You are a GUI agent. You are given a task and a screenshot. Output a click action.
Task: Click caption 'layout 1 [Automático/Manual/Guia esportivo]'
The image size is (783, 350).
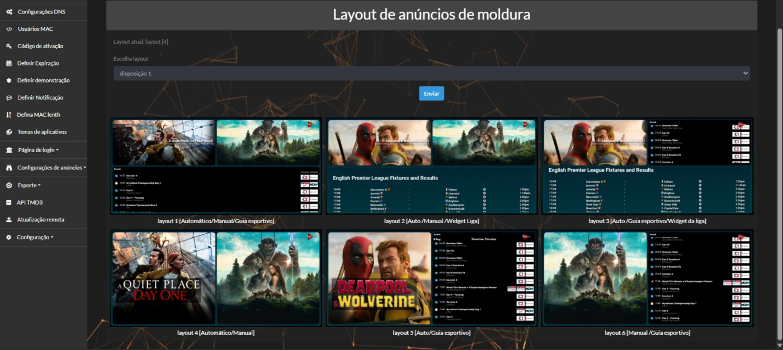coord(216,221)
